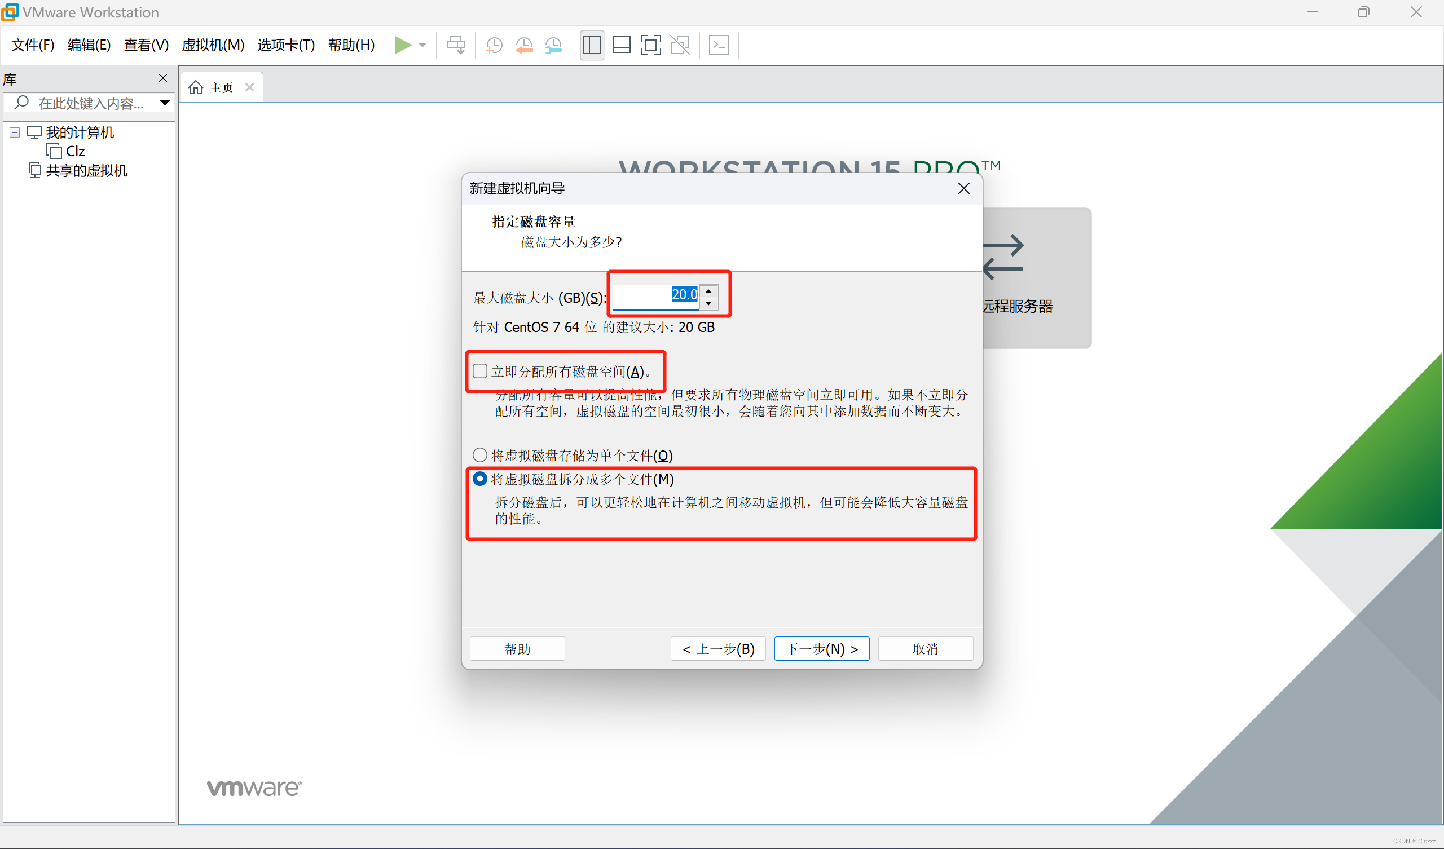The height and width of the screenshot is (849, 1444).
Task: Open the power options dropdown arrow
Action: click(422, 45)
